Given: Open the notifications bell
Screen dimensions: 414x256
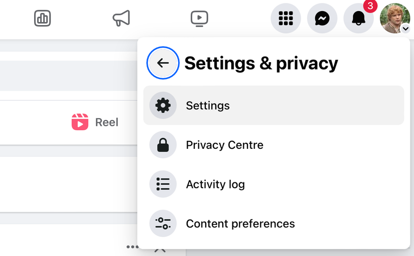Looking at the screenshot, I should 358,19.
